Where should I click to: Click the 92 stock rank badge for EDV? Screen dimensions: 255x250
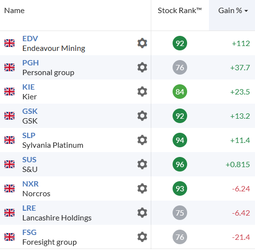point(180,43)
